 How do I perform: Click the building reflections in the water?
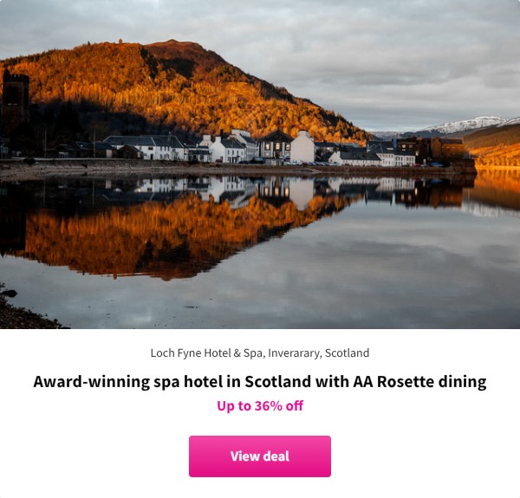pos(265,192)
